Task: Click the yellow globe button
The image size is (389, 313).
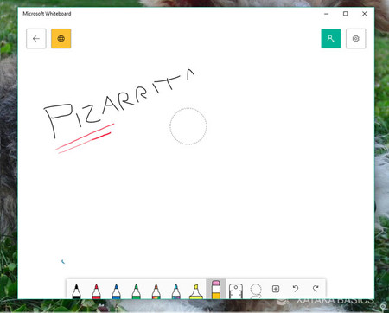Action: 61,38
